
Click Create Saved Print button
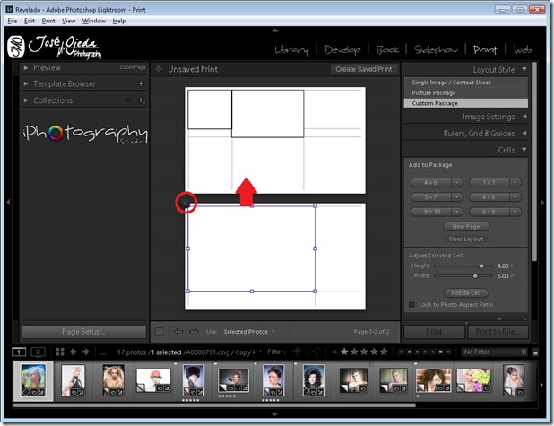pyautogui.click(x=364, y=69)
